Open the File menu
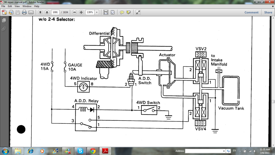Screen dimensions: 275x155 (3, 6)
